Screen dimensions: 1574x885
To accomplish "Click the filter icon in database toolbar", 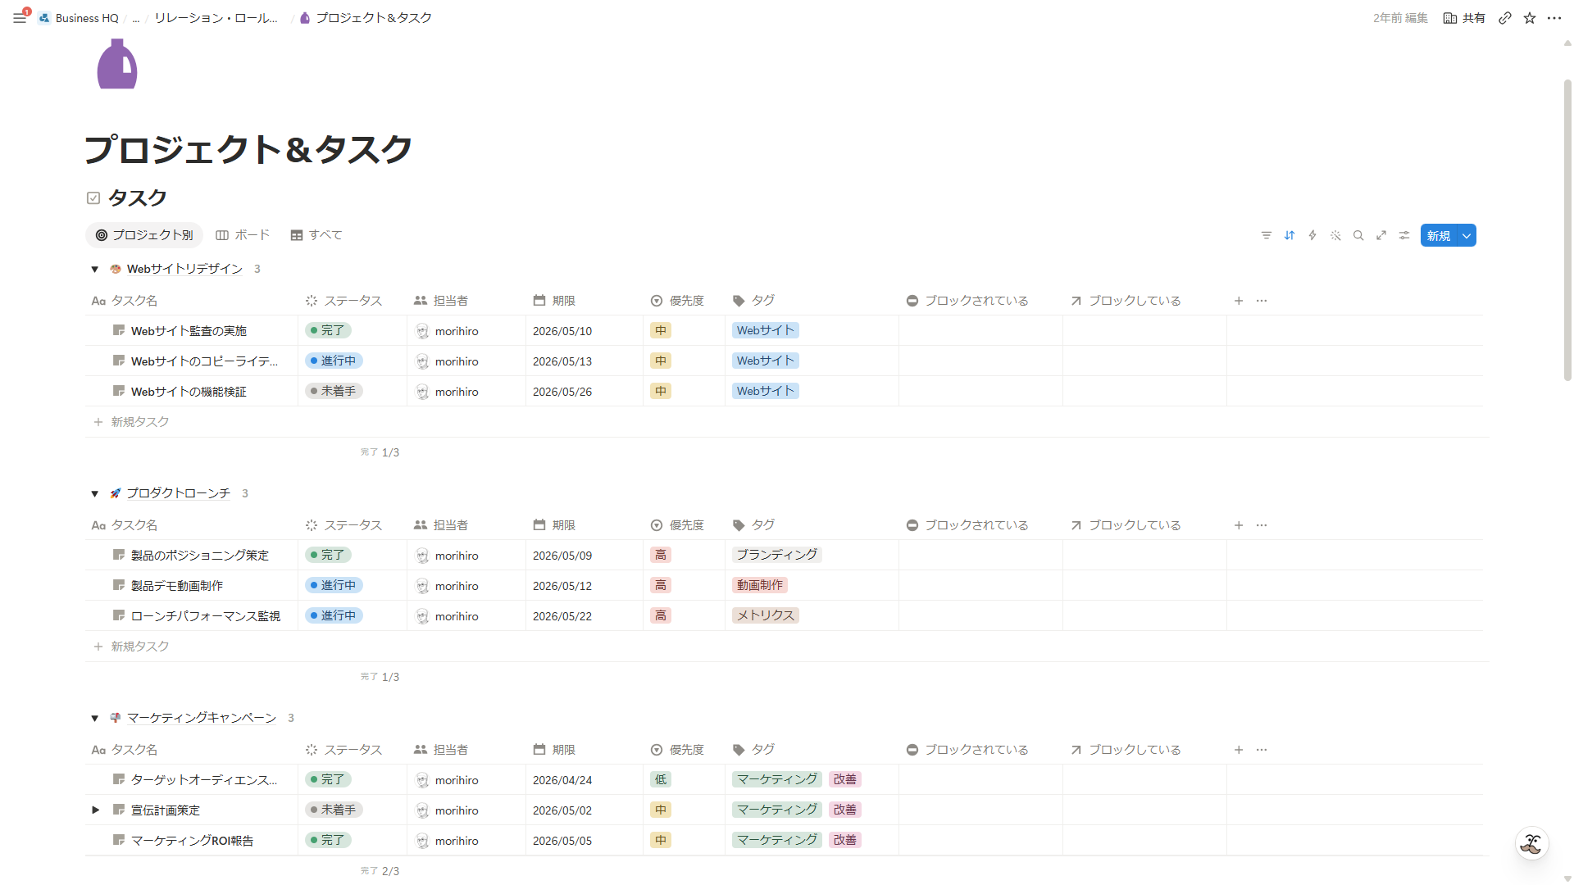I will click(1267, 236).
